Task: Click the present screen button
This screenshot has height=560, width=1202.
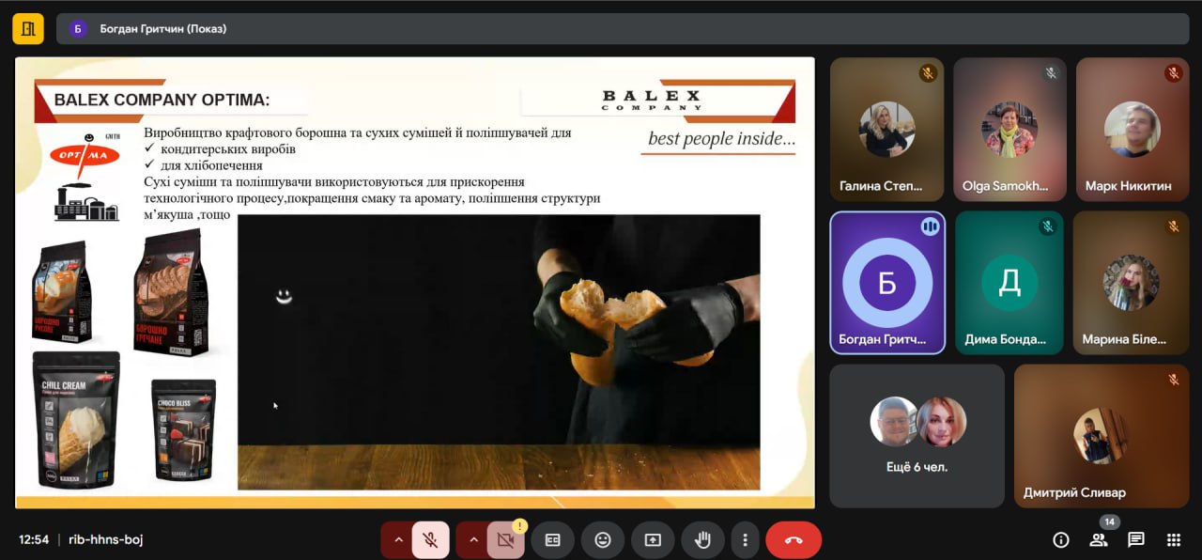Action: tap(653, 540)
